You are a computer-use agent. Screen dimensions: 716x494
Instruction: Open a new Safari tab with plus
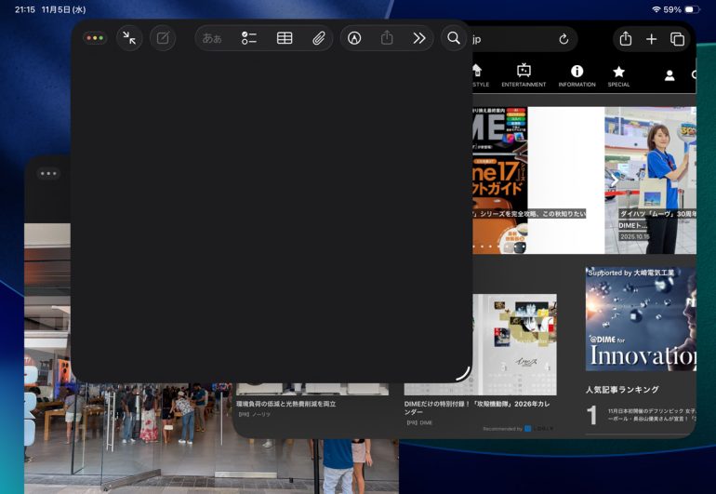[651, 39]
